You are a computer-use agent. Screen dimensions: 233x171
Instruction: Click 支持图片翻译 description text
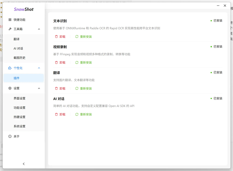click(x=74, y=80)
